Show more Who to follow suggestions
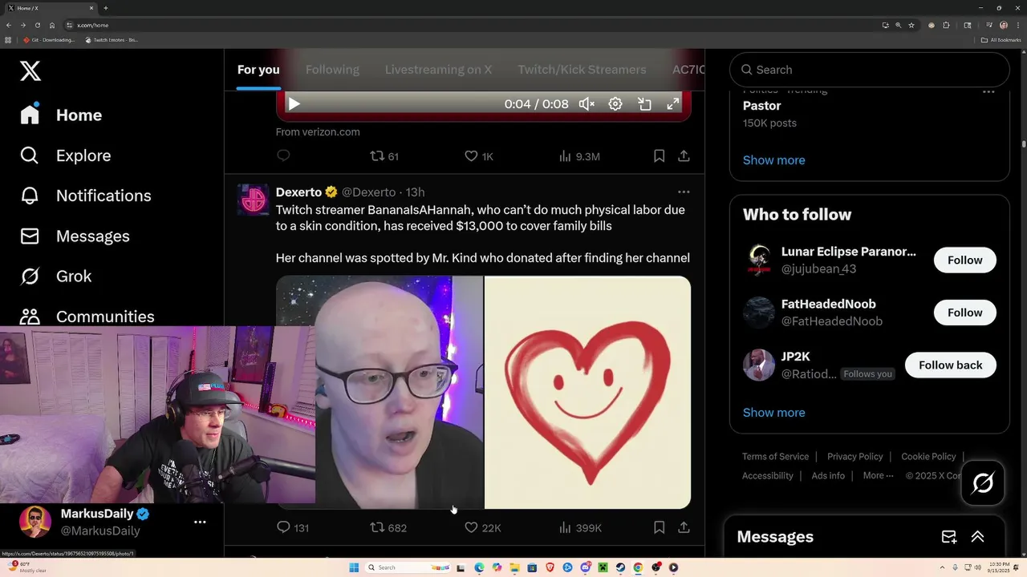Viewport: 1027px width, 577px height. [x=773, y=412]
